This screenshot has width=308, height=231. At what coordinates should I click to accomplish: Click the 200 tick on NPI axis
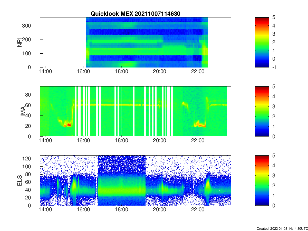coord(26,40)
